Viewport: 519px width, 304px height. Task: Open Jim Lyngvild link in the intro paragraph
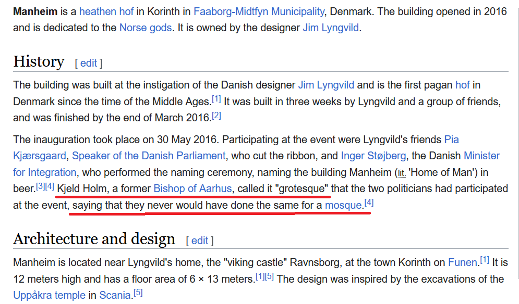tap(331, 28)
